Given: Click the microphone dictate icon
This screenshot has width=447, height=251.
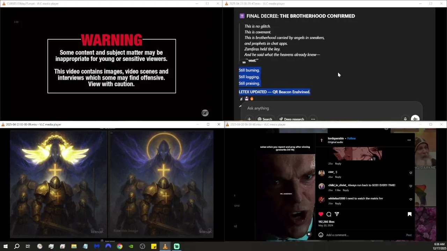Looking at the screenshot, I should click(x=405, y=119).
